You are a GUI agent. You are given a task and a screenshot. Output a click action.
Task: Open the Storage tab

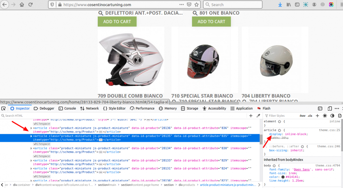coord(189,109)
